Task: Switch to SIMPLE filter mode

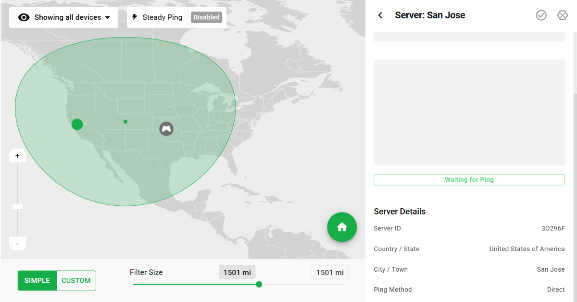Action: [37, 281]
